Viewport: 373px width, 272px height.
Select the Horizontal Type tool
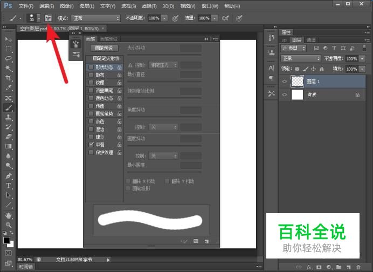(9, 186)
